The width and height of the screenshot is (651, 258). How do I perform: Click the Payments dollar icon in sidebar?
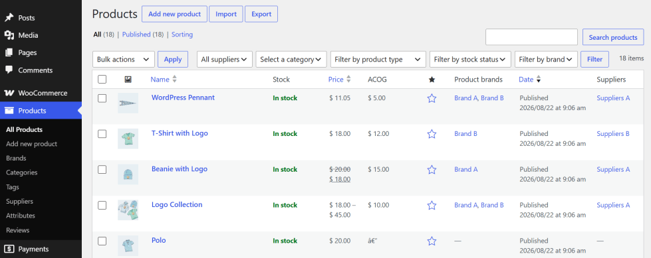[x=9, y=249]
